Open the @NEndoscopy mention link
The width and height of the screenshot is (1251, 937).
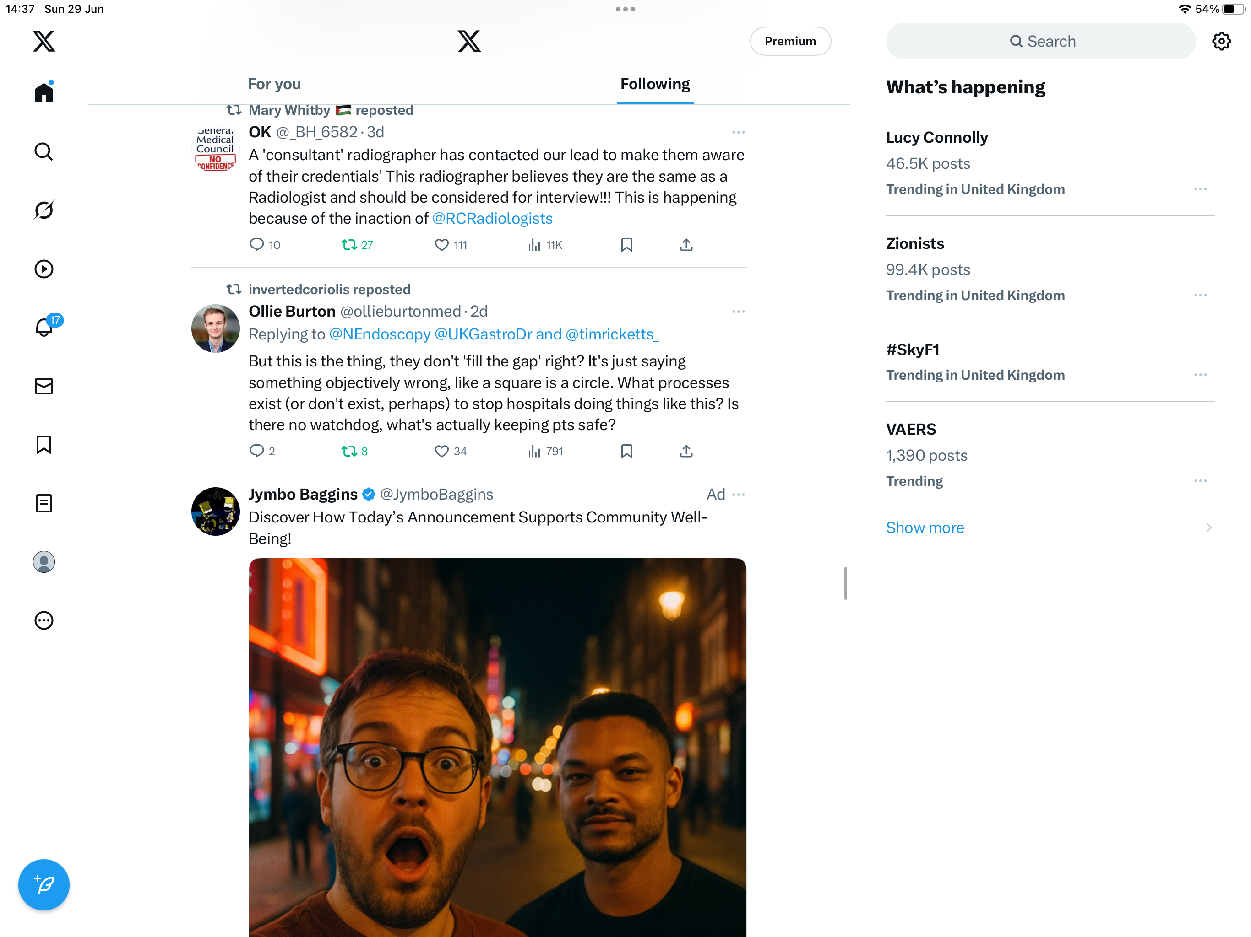pyautogui.click(x=380, y=334)
